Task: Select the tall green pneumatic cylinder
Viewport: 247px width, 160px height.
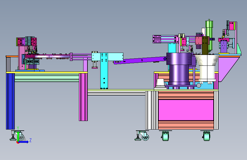Action: (x=209, y=35)
